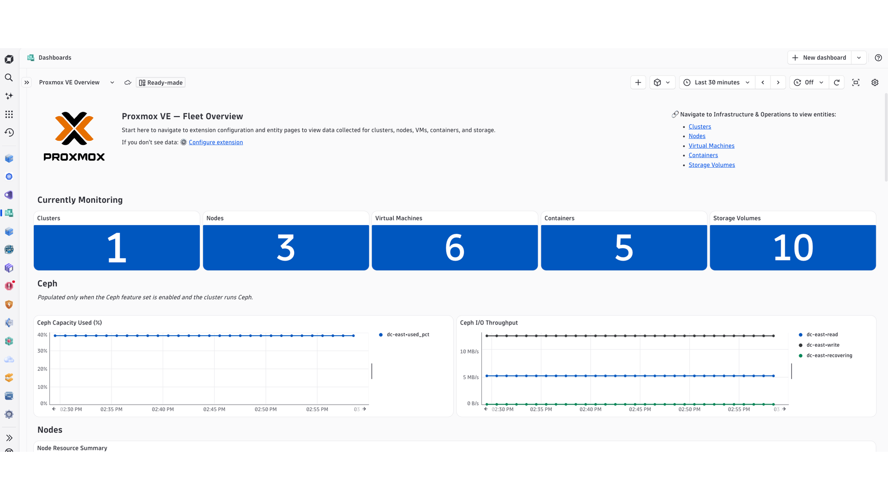Toggle the dc-east•recovering legend series
Screen dimensions: 888x500
point(825,356)
